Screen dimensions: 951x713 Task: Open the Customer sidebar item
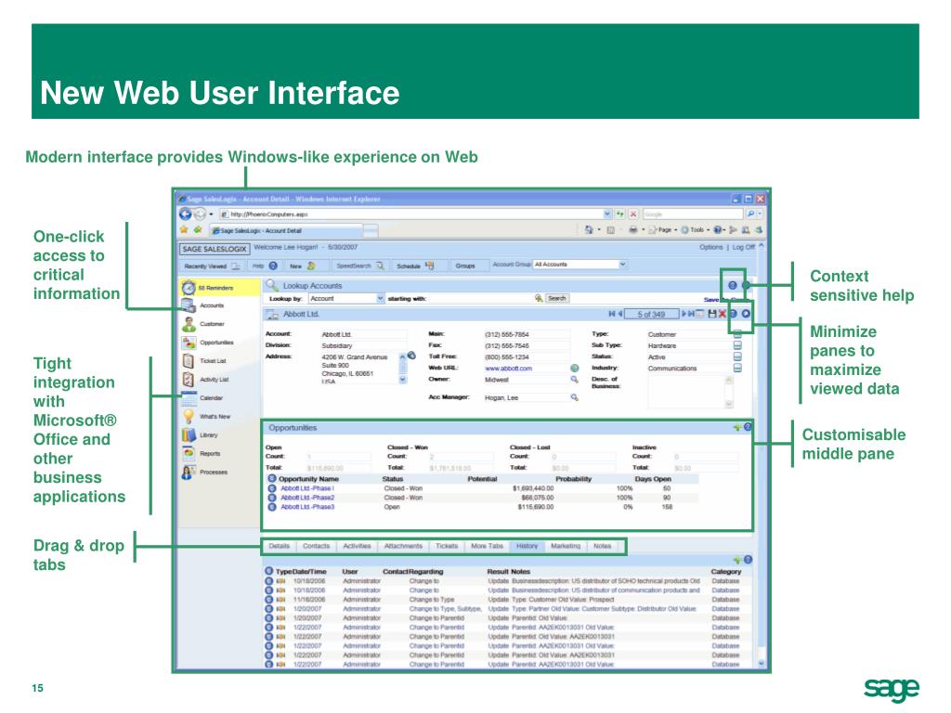coord(203,324)
